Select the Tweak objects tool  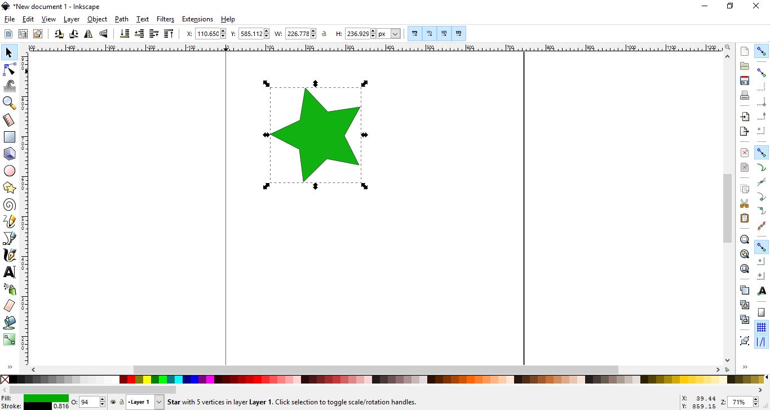coord(9,86)
